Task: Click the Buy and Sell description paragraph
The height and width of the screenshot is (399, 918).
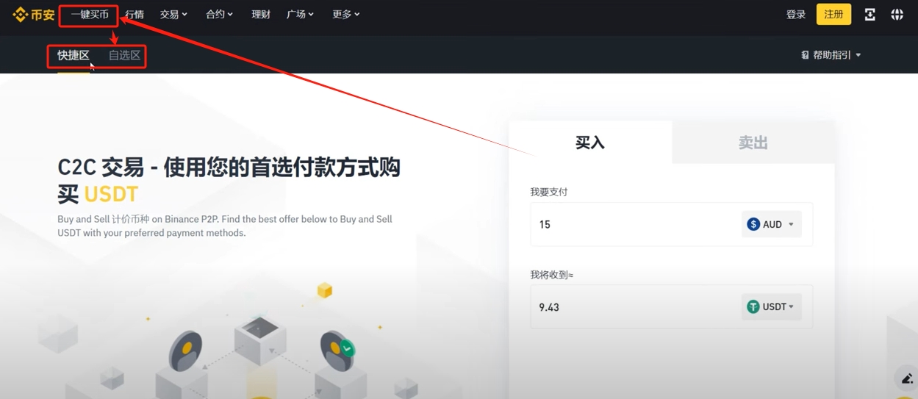Action: [225, 226]
